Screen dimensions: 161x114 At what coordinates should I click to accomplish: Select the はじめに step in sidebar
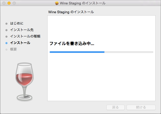click(x=17, y=23)
